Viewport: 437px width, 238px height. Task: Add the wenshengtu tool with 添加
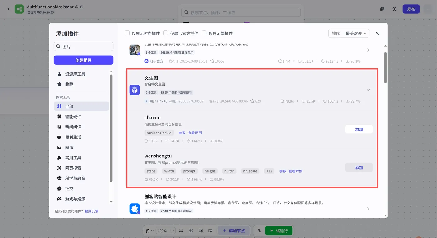click(359, 167)
